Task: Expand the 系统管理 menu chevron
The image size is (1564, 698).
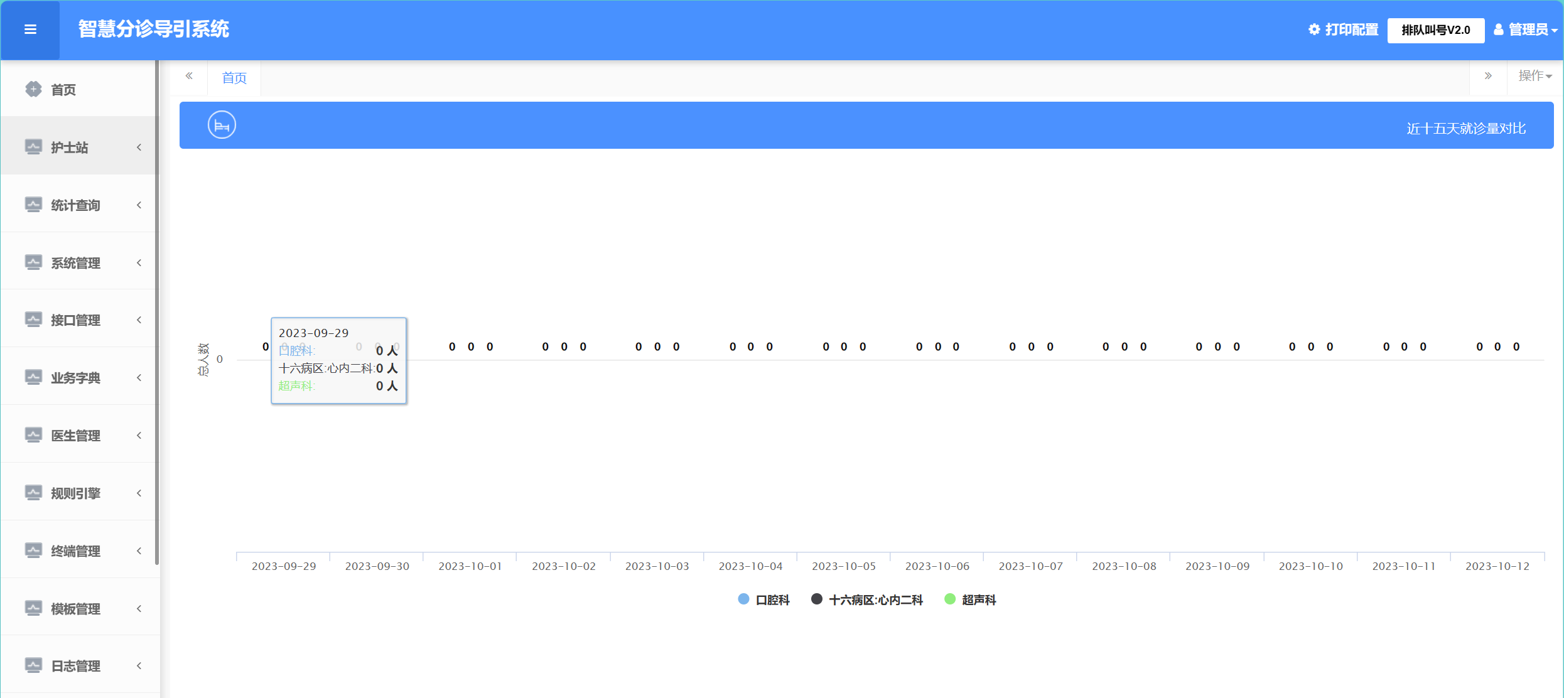Action: tap(139, 263)
